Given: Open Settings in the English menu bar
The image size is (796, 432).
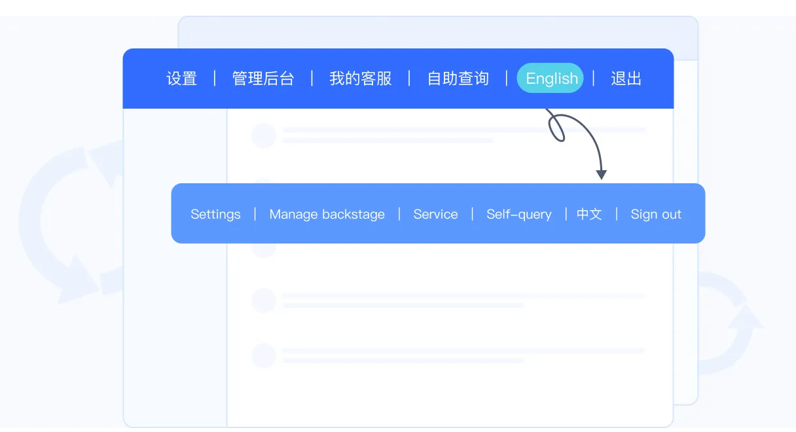Looking at the screenshot, I should (215, 214).
